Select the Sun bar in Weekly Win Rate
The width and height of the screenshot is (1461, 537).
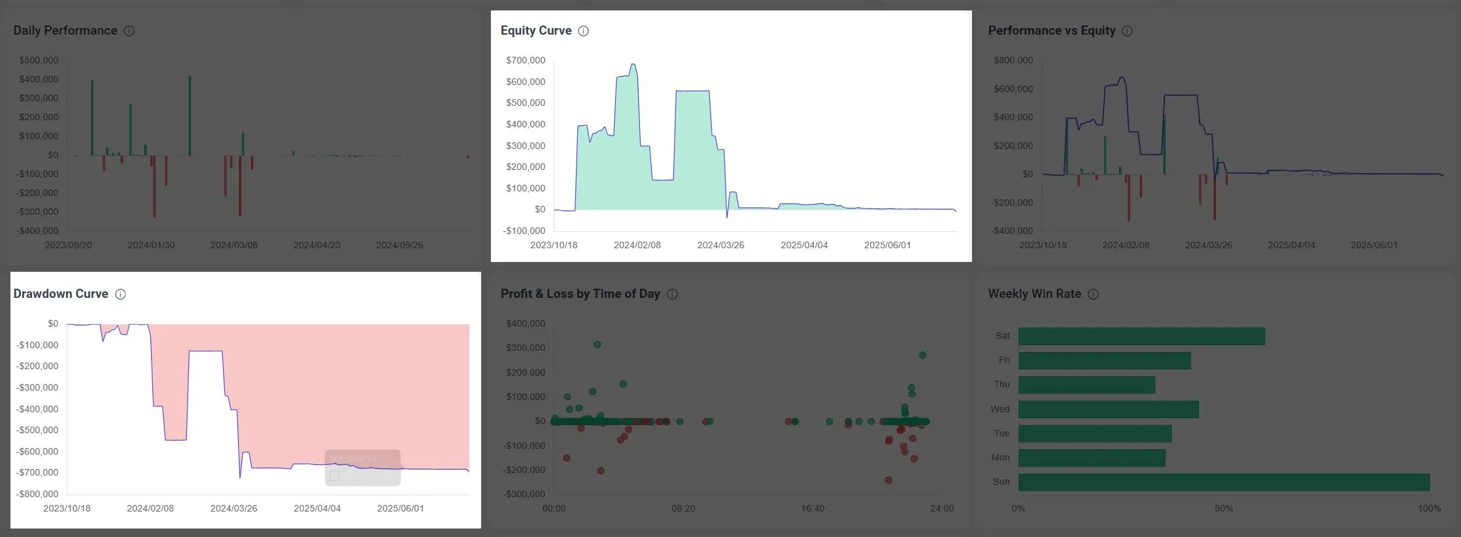point(1223,482)
